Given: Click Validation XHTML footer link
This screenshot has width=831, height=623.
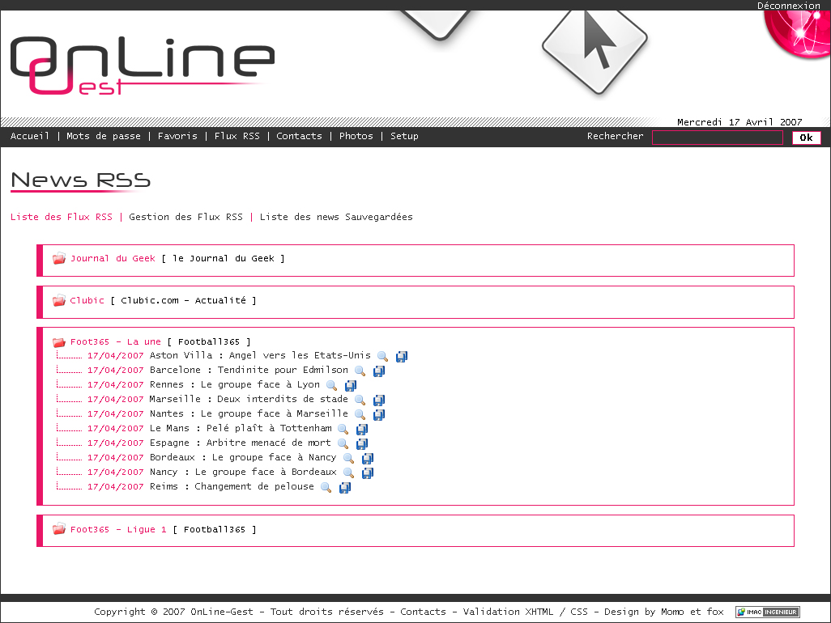Looking at the screenshot, I should 509,612.
